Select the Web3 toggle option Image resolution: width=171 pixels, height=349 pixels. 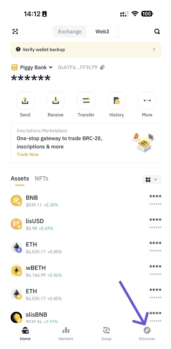click(x=102, y=32)
